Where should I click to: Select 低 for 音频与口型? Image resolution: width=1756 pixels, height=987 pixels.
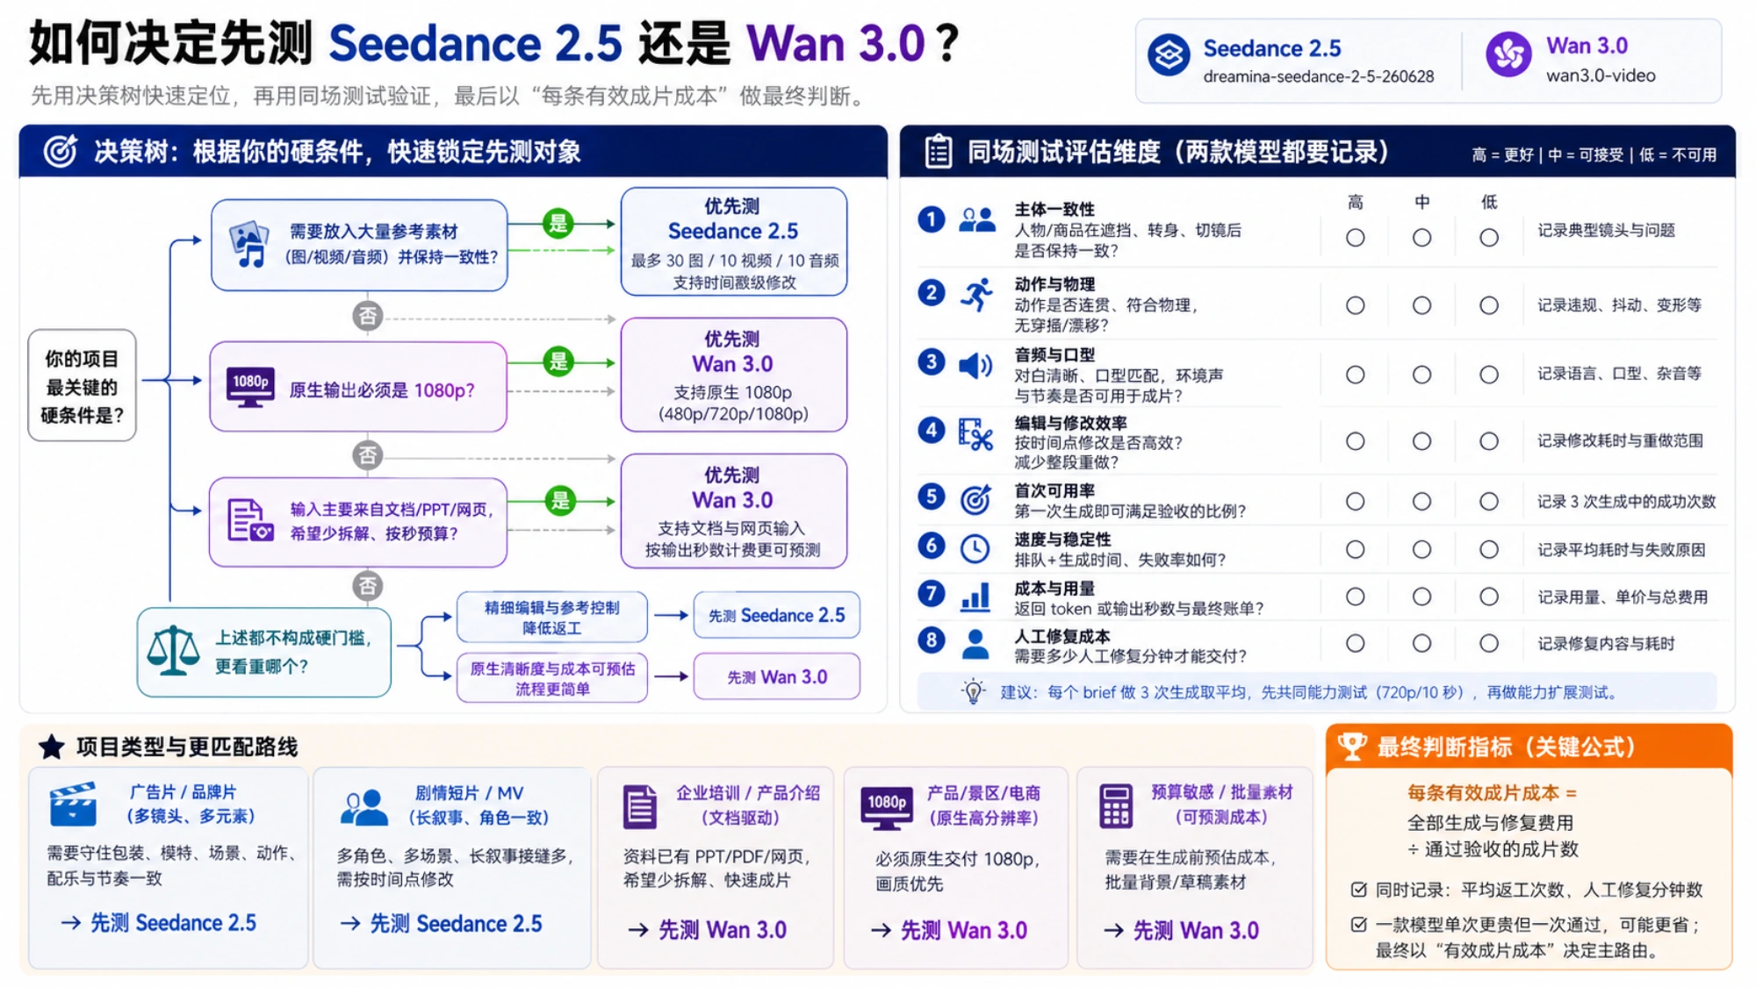(1489, 375)
